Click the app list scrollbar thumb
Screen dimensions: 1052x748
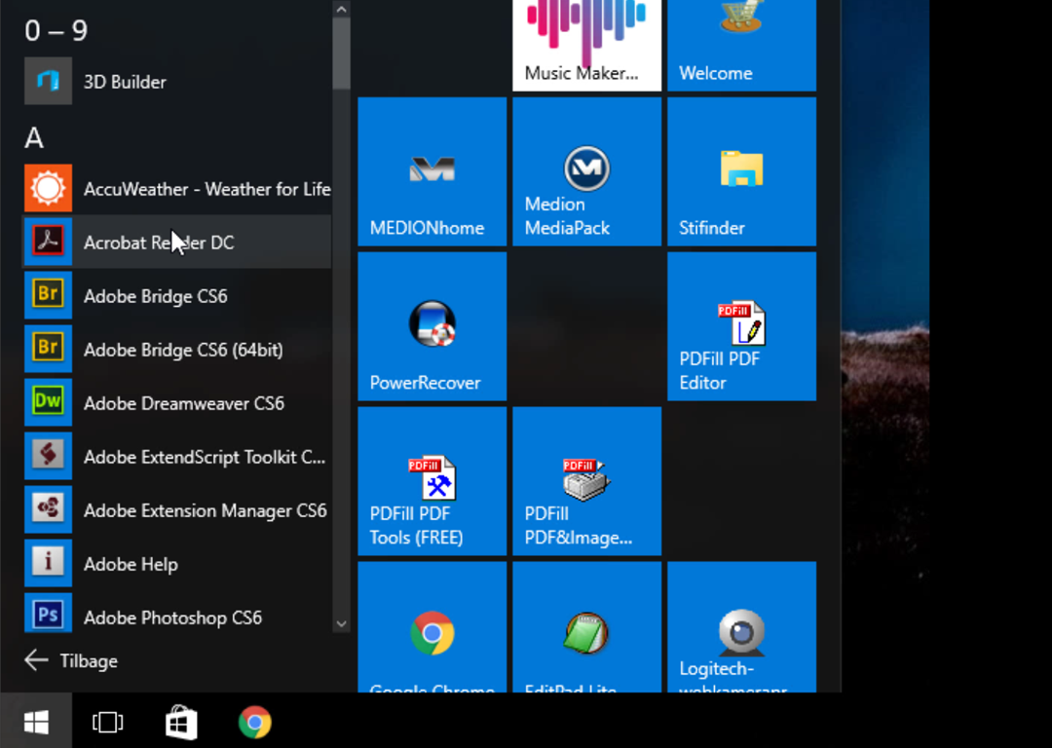342,54
